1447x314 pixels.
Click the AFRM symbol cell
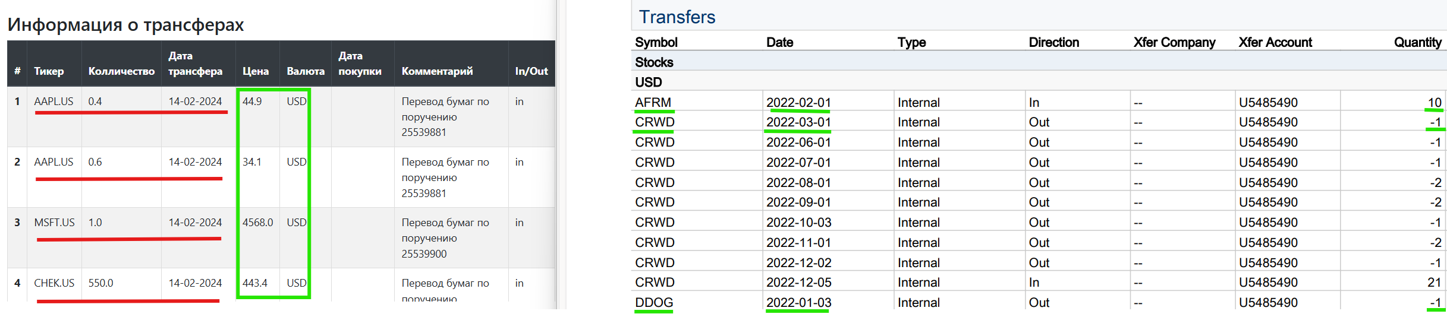pyautogui.click(x=653, y=102)
